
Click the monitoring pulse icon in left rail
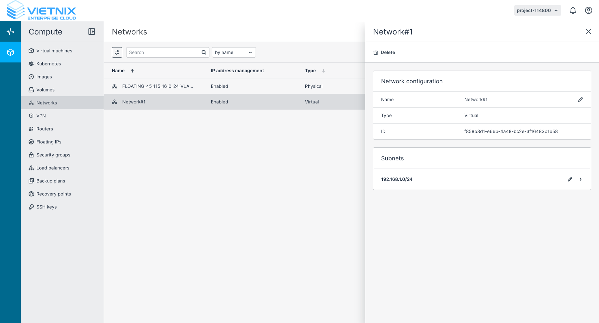click(10, 32)
